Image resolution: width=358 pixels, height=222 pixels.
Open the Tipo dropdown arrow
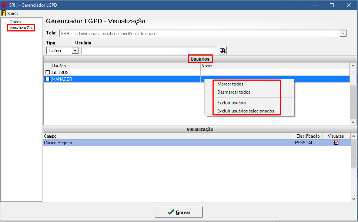(x=75, y=50)
